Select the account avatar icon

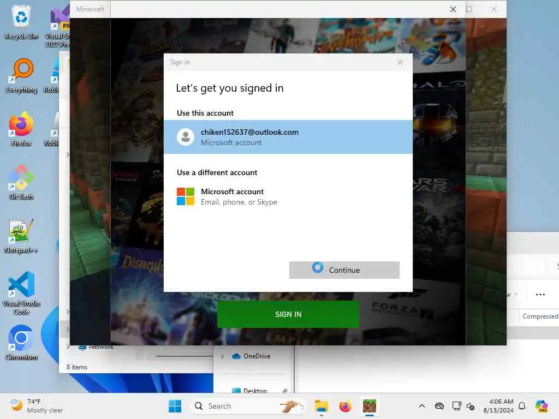point(186,137)
